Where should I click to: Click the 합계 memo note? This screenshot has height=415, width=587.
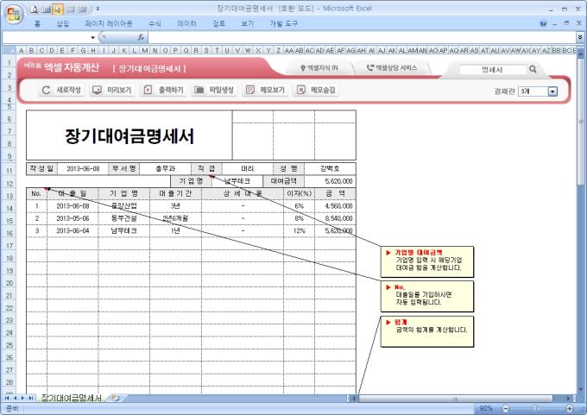click(427, 331)
